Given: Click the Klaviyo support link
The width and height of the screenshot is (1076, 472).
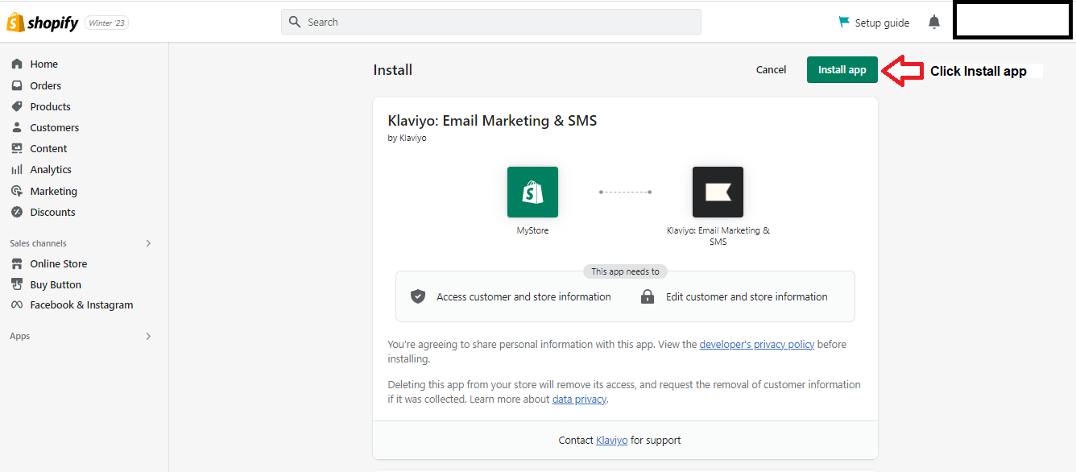Looking at the screenshot, I should click(611, 441).
